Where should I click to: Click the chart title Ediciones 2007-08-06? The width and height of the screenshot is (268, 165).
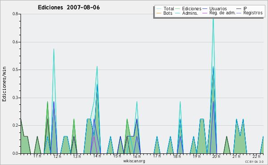click(69, 8)
